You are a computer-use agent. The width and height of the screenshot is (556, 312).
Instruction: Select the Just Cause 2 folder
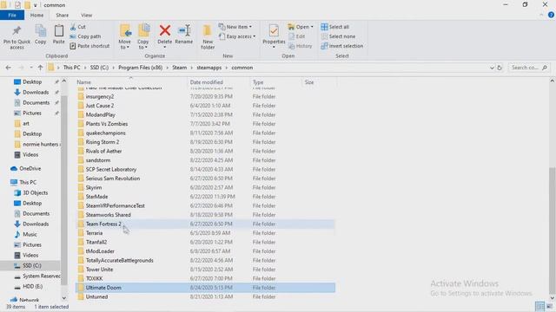(x=205, y=106)
